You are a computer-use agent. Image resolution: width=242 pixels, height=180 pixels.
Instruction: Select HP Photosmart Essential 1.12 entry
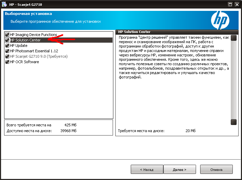pyautogui.click(x=34, y=51)
